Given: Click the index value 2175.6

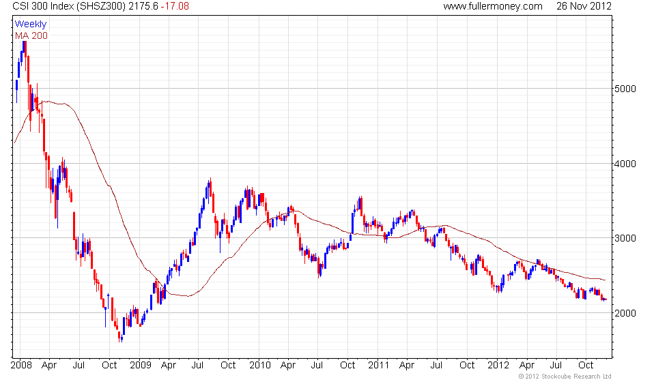Looking at the screenshot, I should [143, 6].
